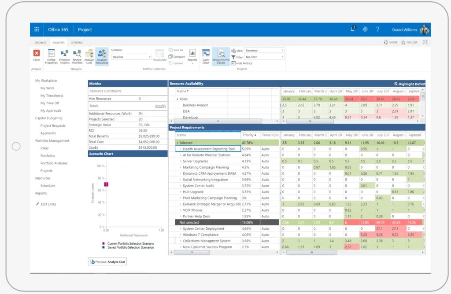Open My Approvals in sidebar
451x294 pixels.
tap(51, 110)
